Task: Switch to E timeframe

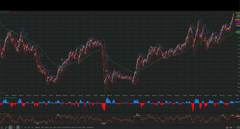Action: [22, 127]
